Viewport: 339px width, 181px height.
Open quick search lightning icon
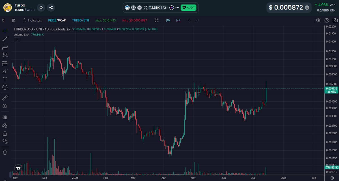point(318,20)
